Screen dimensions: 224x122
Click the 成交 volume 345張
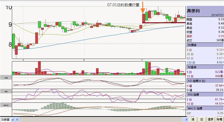(220, 40)
